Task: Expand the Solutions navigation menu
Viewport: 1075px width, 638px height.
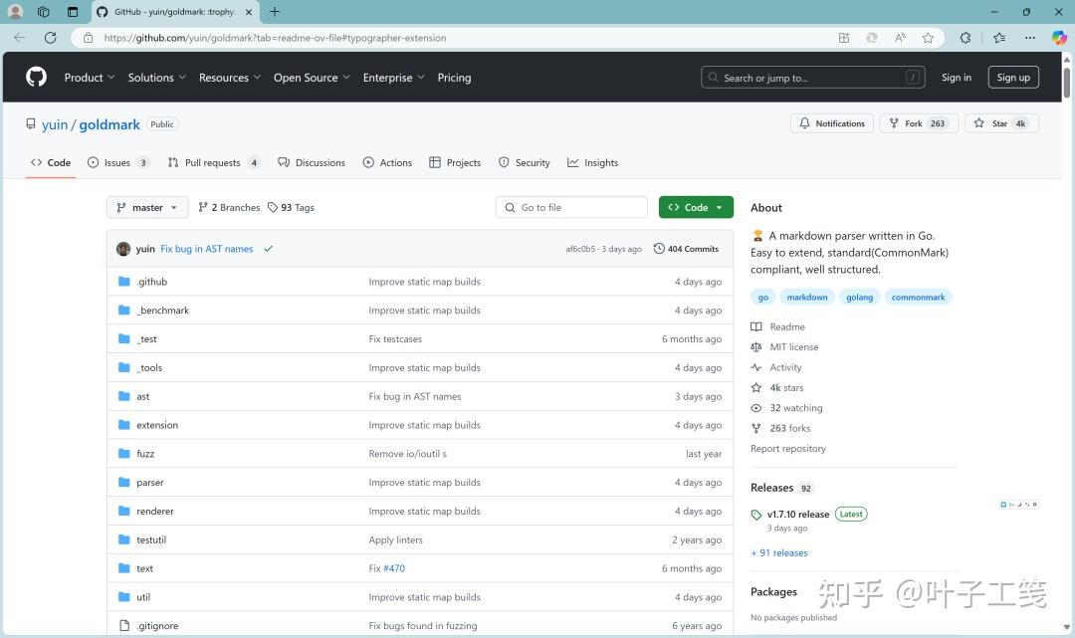Action: pos(157,78)
